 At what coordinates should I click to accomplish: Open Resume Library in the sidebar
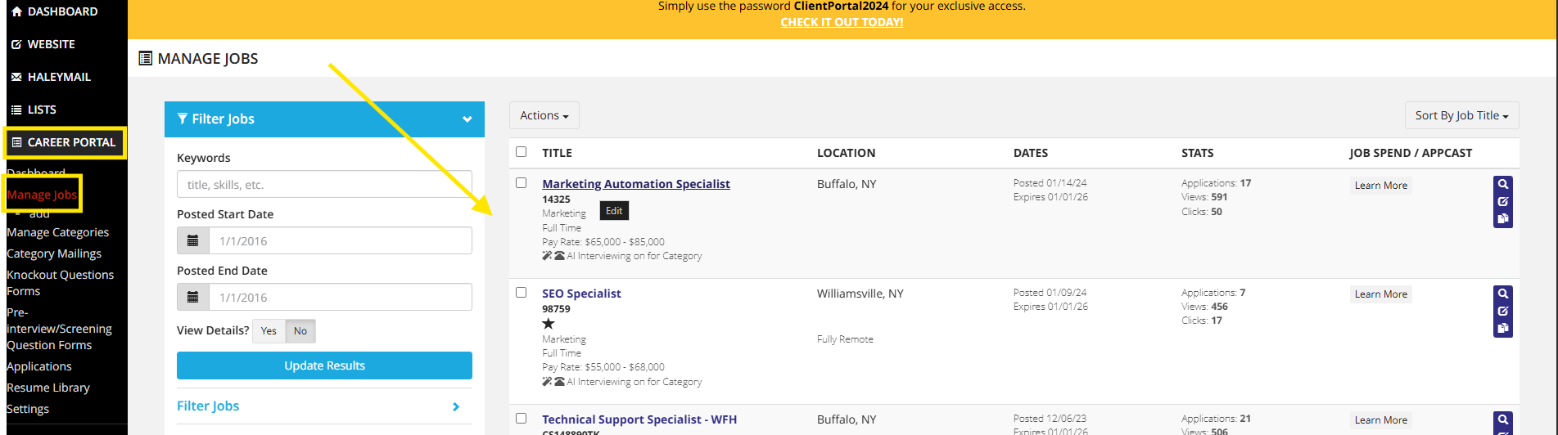(48, 388)
